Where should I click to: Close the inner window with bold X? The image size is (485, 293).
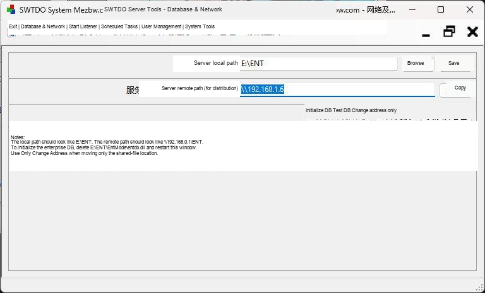[472, 32]
